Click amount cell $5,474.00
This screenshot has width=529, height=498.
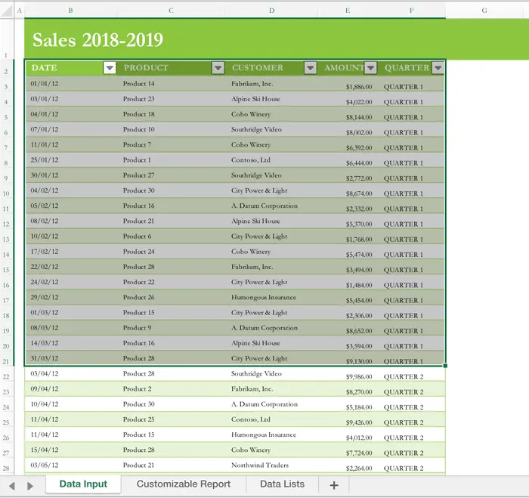click(x=359, y=255)
